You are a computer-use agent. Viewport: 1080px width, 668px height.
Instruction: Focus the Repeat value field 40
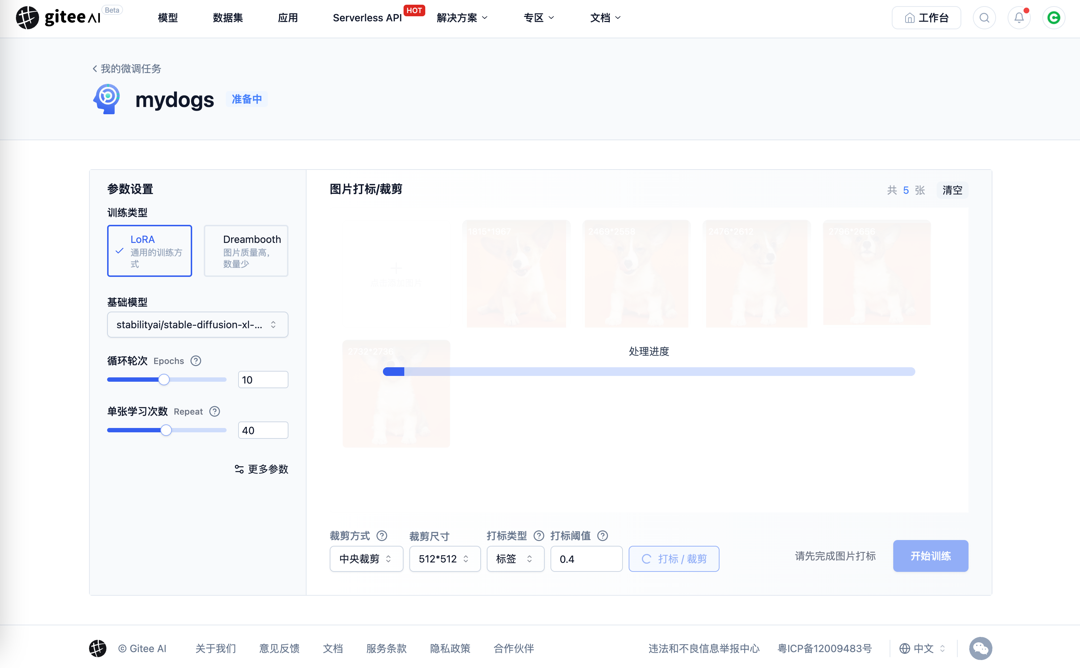(263, 430)
